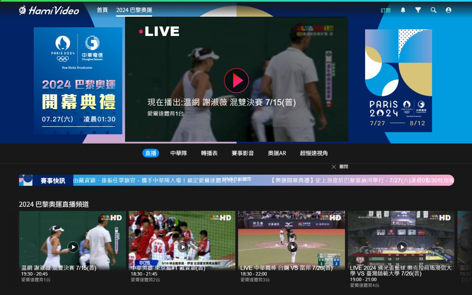Click the title 溫網 謝淑薇 混雙決賽 7/15(普) card text
472x295 pixels.
(59, 268)
